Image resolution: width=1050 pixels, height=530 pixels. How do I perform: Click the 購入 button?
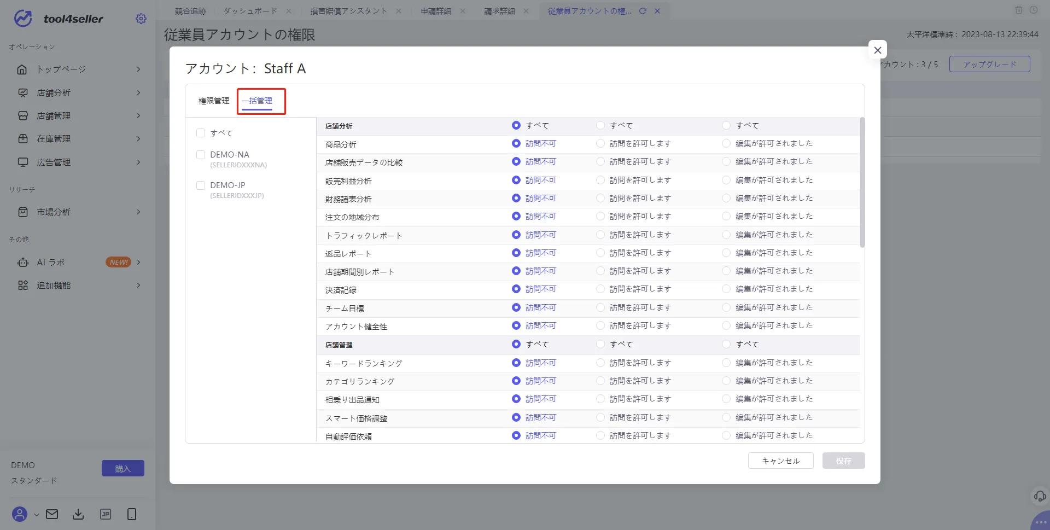[123, 468]
